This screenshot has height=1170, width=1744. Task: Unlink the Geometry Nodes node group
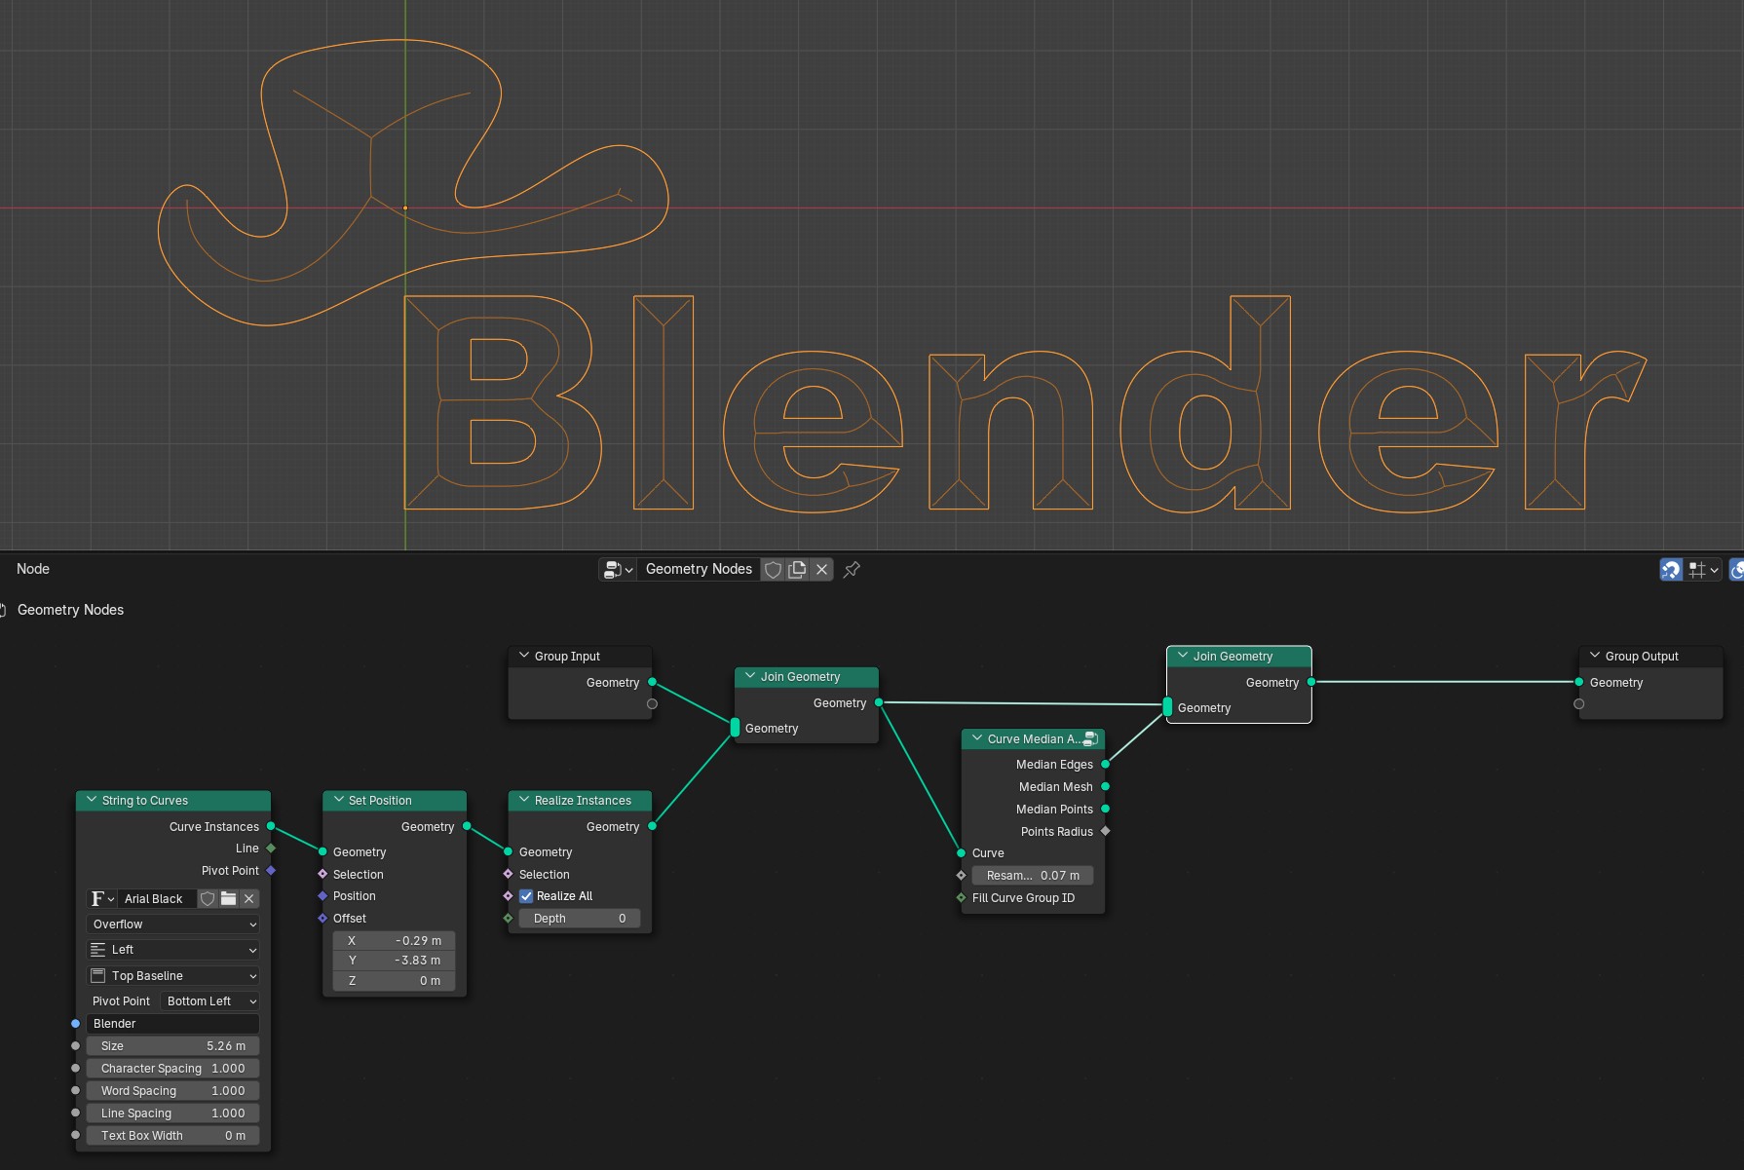pos(822,570)
